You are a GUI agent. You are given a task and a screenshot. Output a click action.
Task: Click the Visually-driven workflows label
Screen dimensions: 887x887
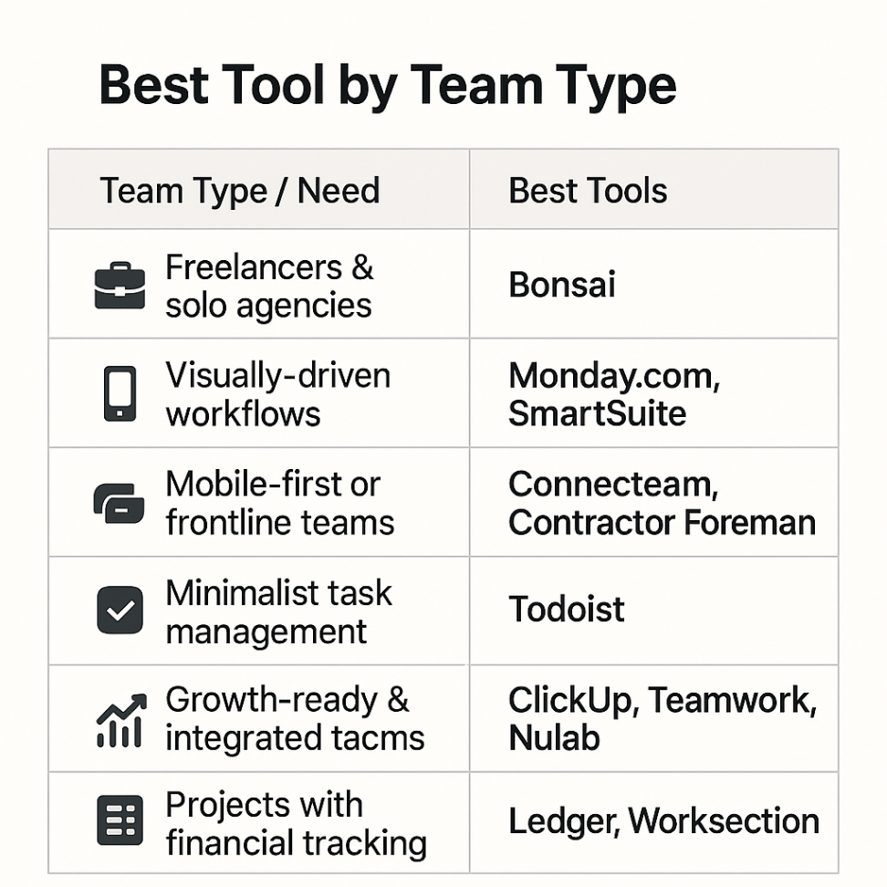coord(277,394)
